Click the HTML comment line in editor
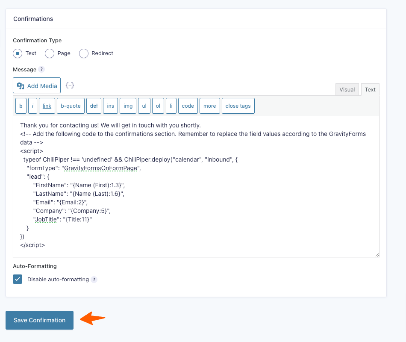406x342 pixels. (193, 138)
